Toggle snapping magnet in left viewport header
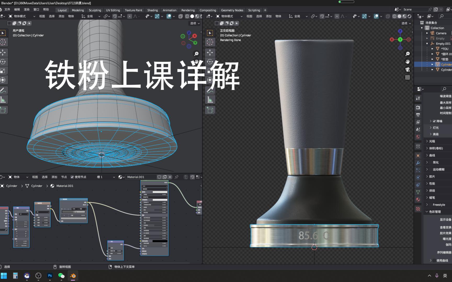 [115, 16]
